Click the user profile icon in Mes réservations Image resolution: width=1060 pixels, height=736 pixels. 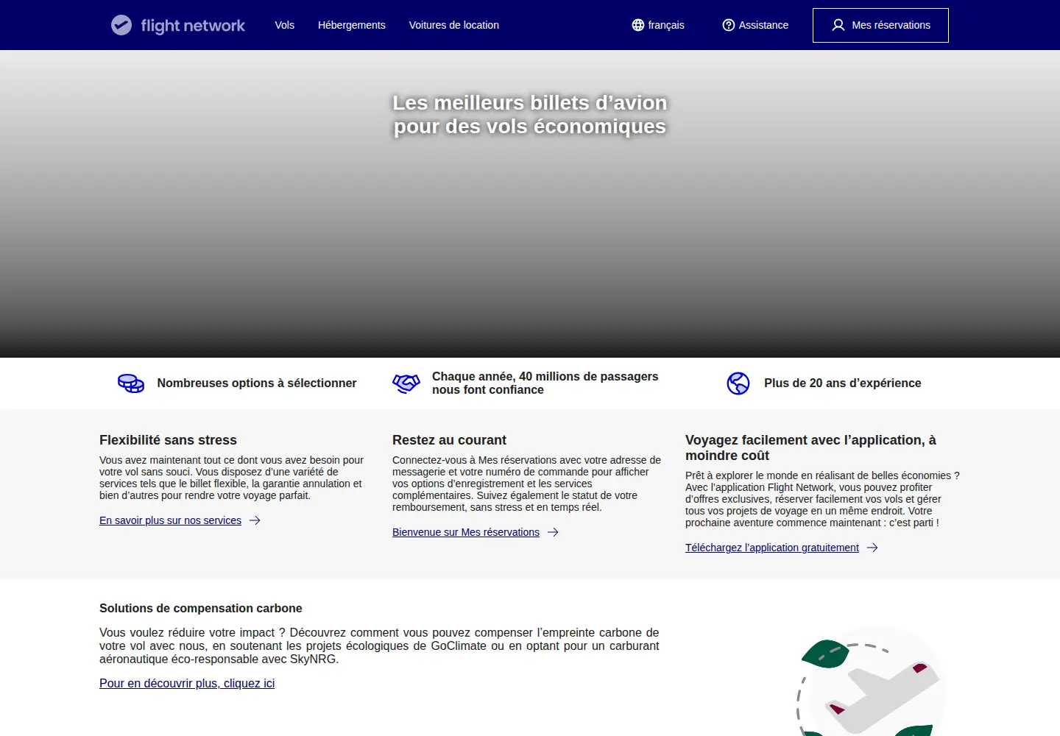pos(838,25)
